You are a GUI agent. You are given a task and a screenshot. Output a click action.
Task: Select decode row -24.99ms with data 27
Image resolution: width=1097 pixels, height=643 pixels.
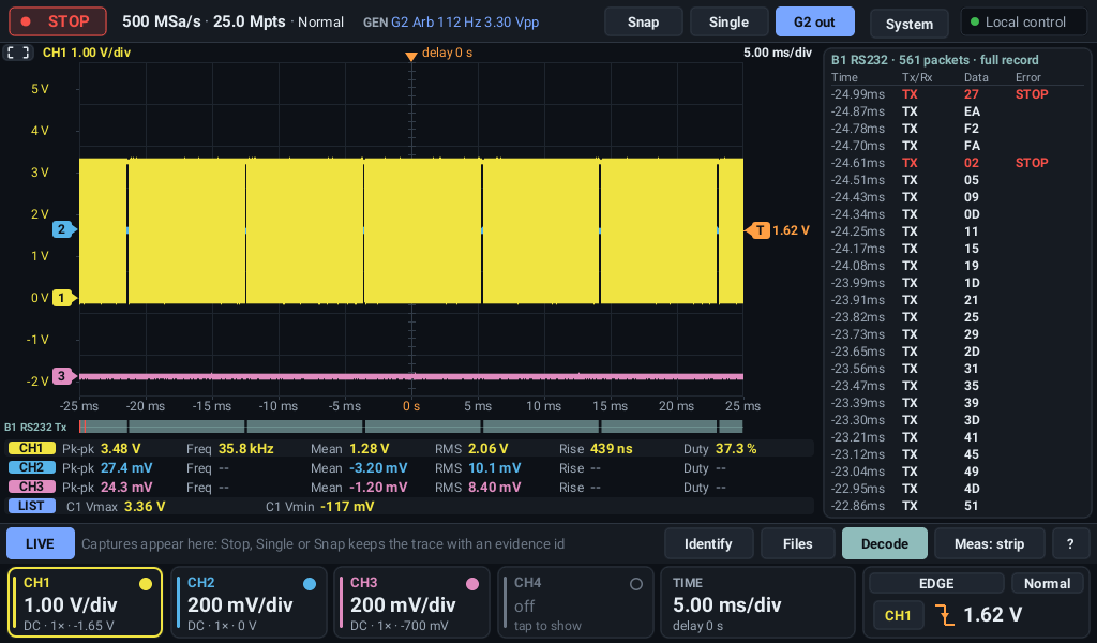(957, 94)
